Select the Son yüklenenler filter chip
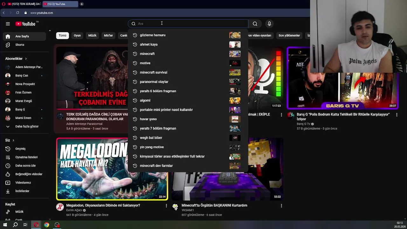 (x=289, y=36)
